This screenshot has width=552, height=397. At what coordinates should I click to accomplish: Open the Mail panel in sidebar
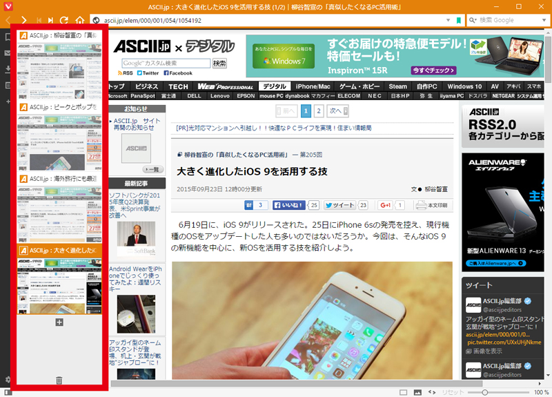(x=8, y=53)
